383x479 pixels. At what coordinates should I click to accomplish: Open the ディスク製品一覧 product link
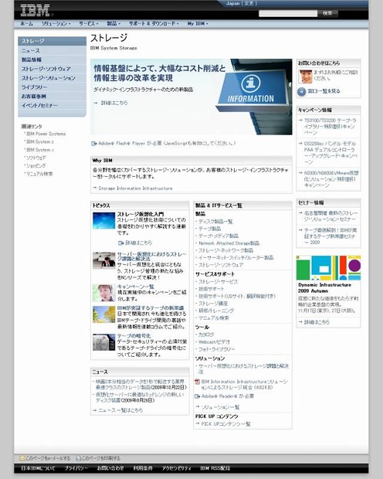pos(215,222)
